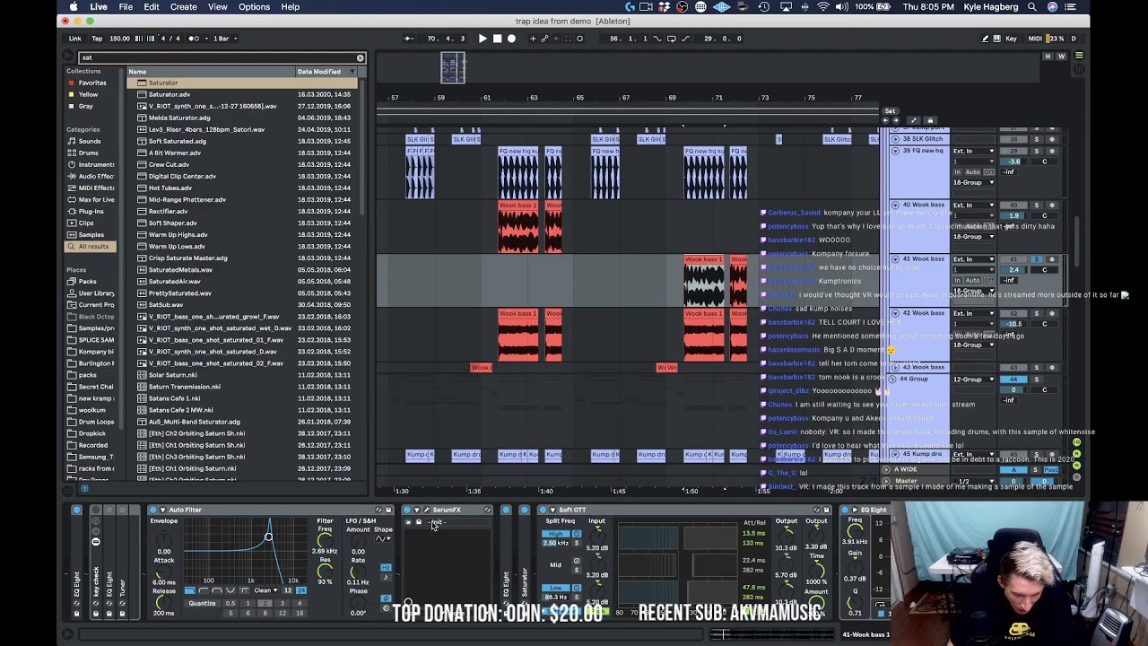Image resolution: width=1148 pixels, height=646 pixels.
Task: Adjust Envelope Attack knob
Action: coord(164,572)
